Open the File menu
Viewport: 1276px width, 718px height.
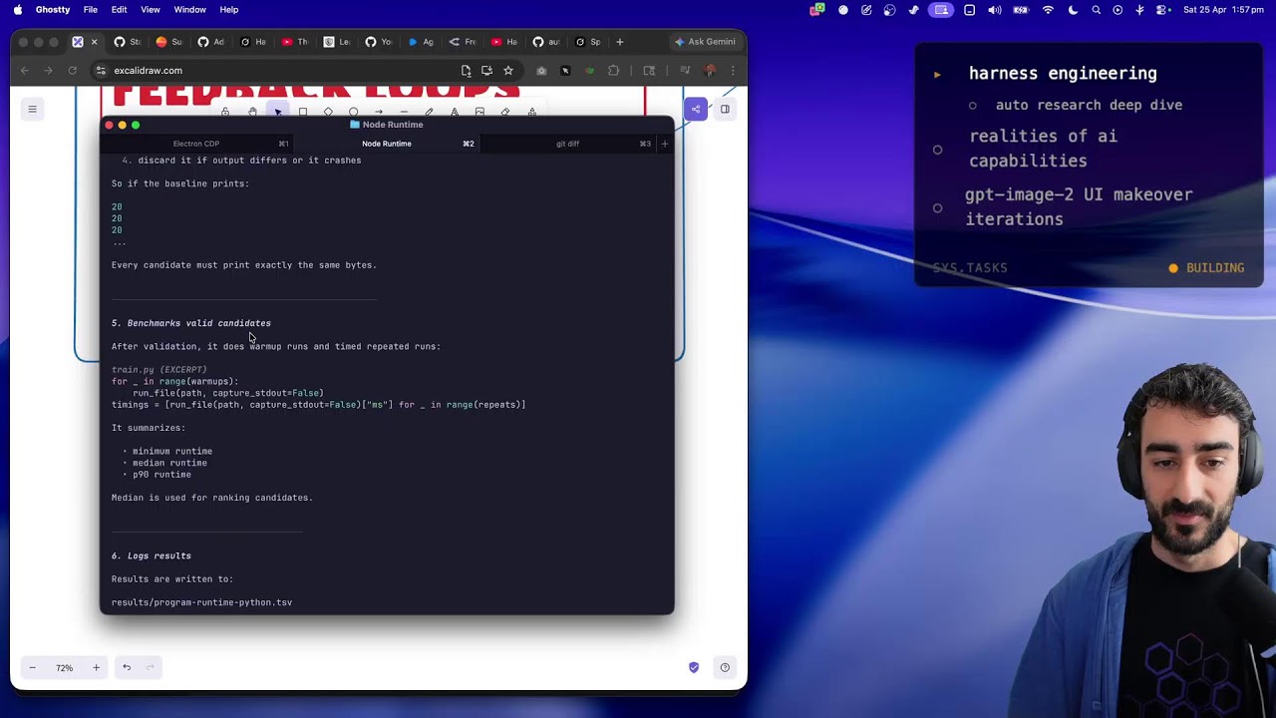point(91,10)
